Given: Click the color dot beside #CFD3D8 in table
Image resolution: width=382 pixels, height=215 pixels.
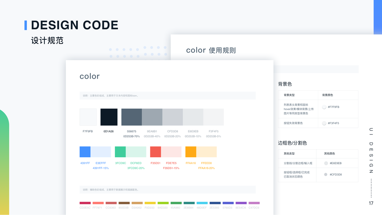Looking at the screenshot, I should coord(326,174).
